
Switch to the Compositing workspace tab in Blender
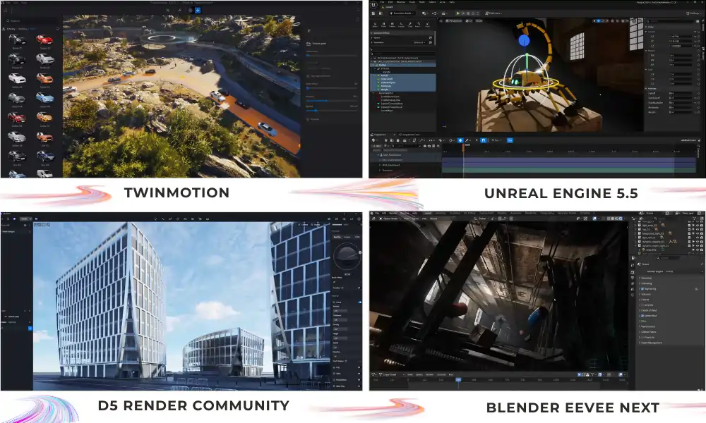pyautogui.click(x=547, y=213)
